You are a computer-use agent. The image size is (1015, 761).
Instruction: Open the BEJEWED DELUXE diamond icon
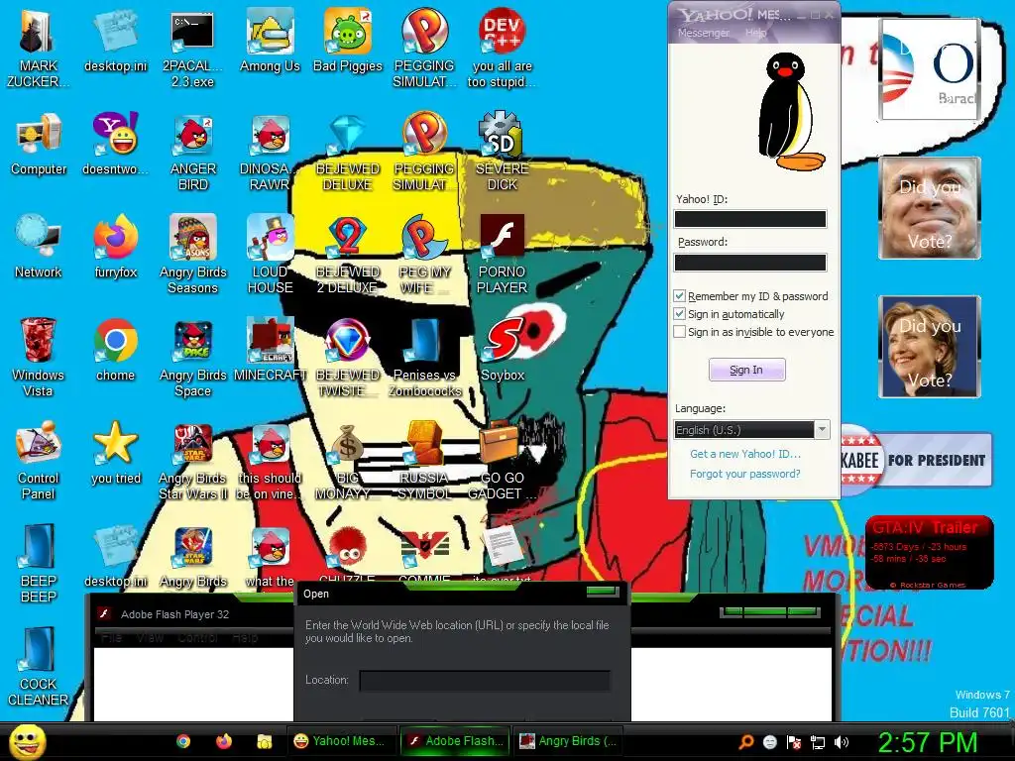click(347, 153)
